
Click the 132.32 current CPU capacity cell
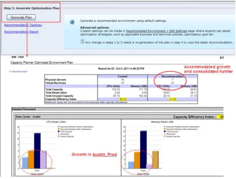pos(116,89)
